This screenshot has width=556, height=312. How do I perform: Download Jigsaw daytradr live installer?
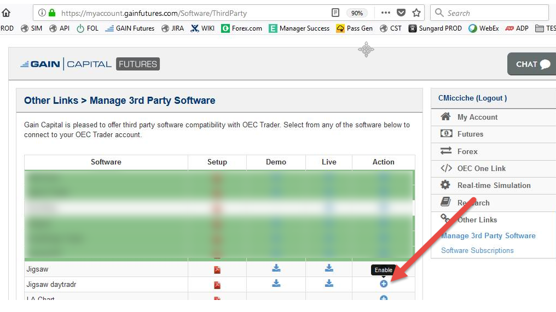[329, 284]
